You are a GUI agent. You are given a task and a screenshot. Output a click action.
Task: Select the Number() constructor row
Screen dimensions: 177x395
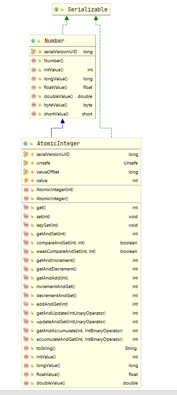[62, 61]
